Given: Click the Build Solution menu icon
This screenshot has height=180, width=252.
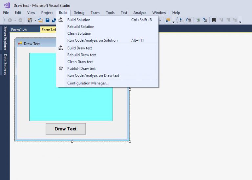Looking at the screenshot, I should [x=61, y=20].
